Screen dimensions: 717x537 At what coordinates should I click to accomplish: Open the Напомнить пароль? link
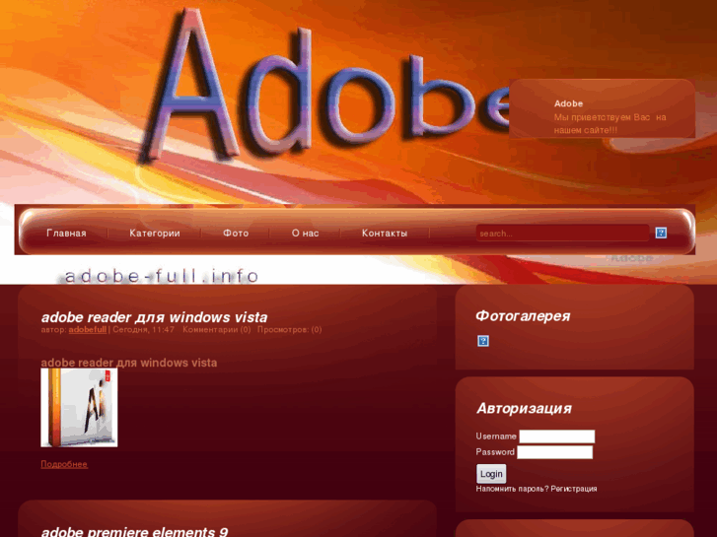(x=512, y=489)
